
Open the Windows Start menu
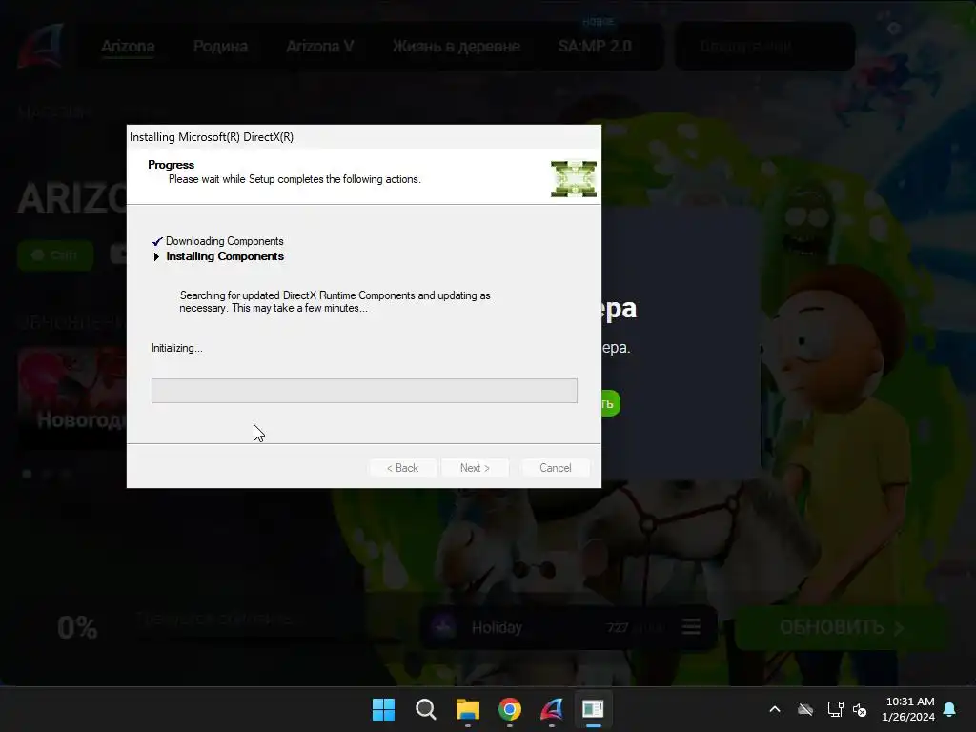pos(383,709)
